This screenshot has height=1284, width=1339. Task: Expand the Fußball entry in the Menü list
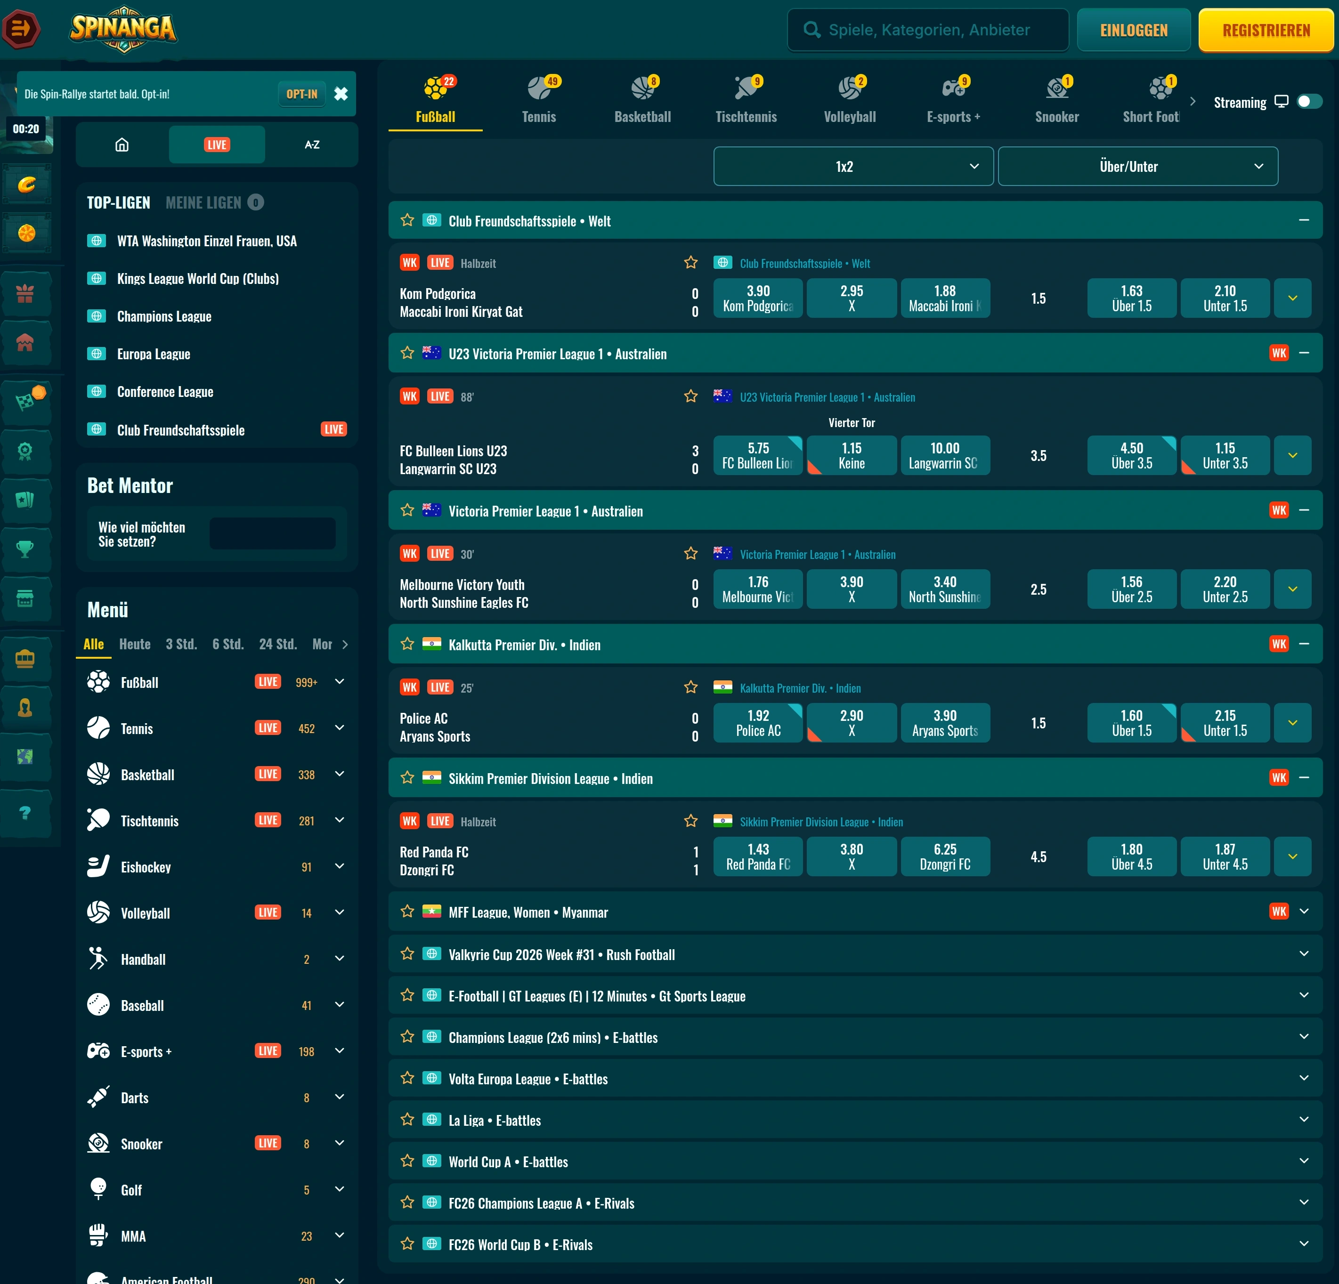pos(340,682)
